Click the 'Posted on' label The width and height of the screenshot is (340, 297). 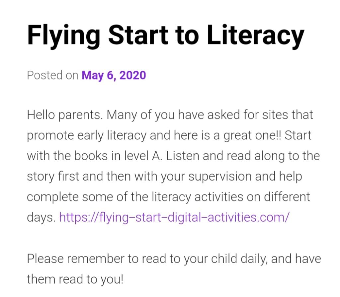click(x=53, y=75)
